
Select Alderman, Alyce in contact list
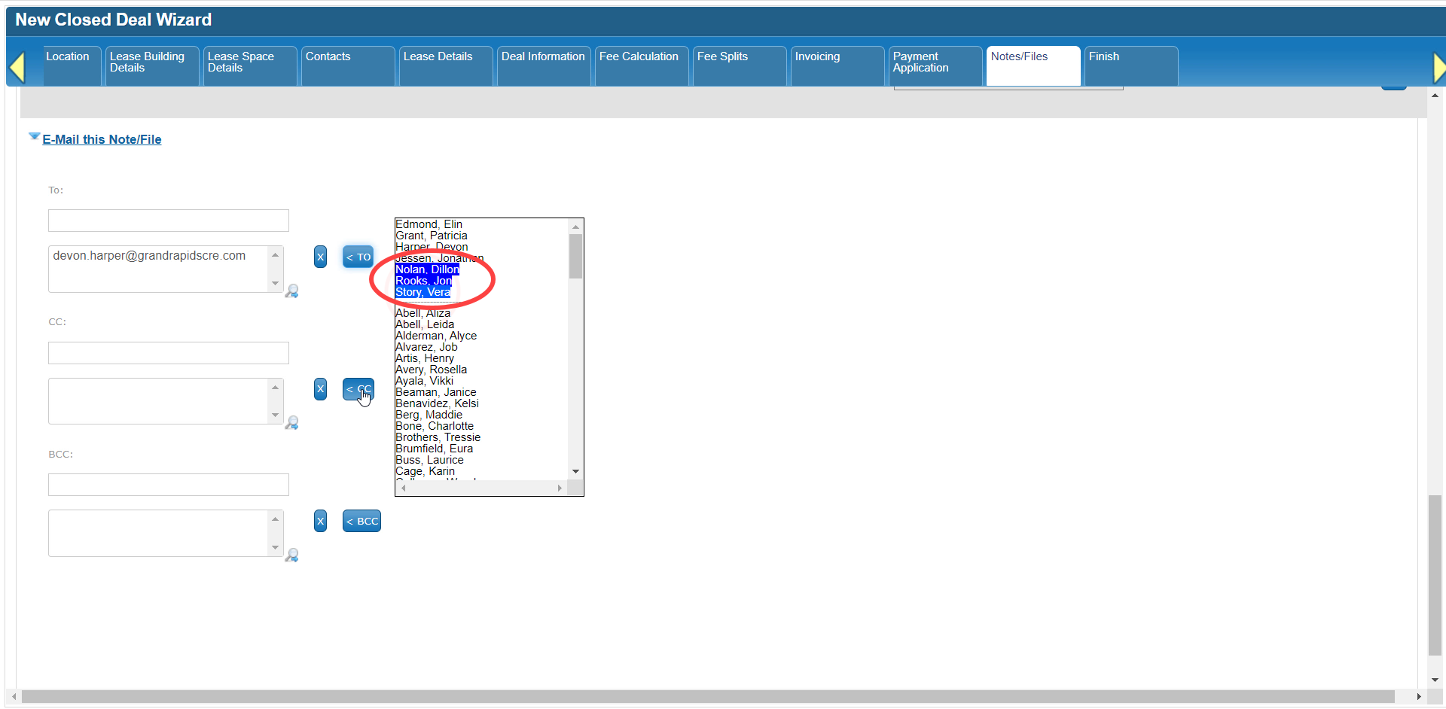click(x=436, y=336)
